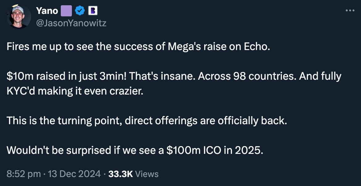Open the "B" affiliation badge
The width and height of the screenshot is (361, 186).
93,11
